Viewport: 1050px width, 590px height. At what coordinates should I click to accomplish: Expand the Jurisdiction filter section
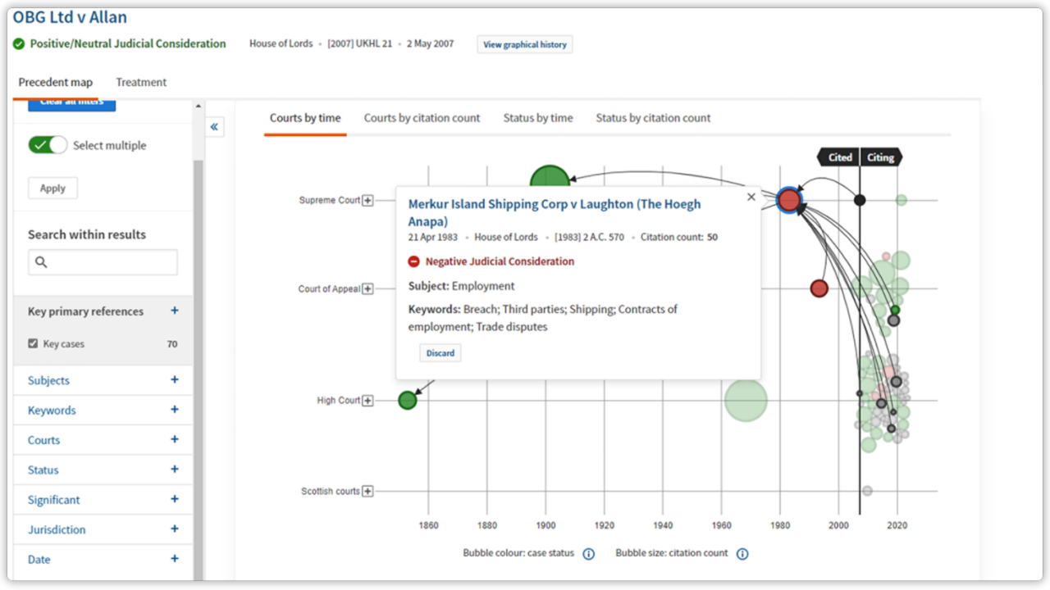(174, 529)
